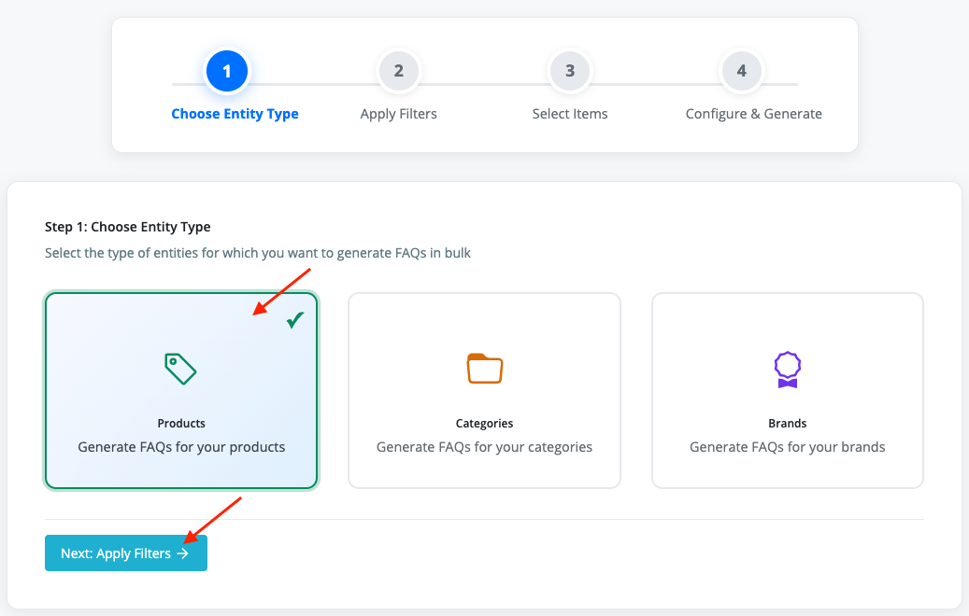The image size is (969, 616).
Task: Open the "Select Items" step label
Action: pyautogui.click(x=570, y=114)
